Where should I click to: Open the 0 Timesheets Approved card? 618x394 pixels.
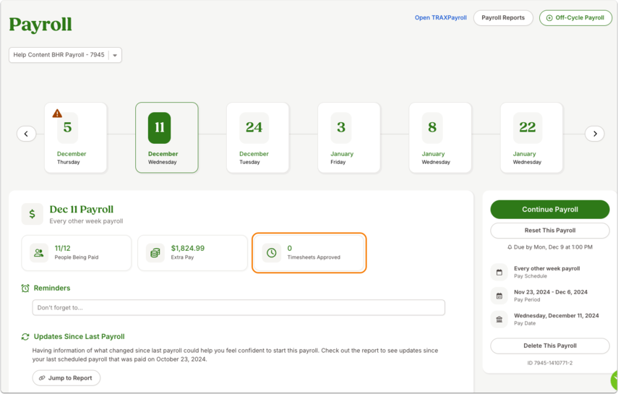tap(309, 253)
